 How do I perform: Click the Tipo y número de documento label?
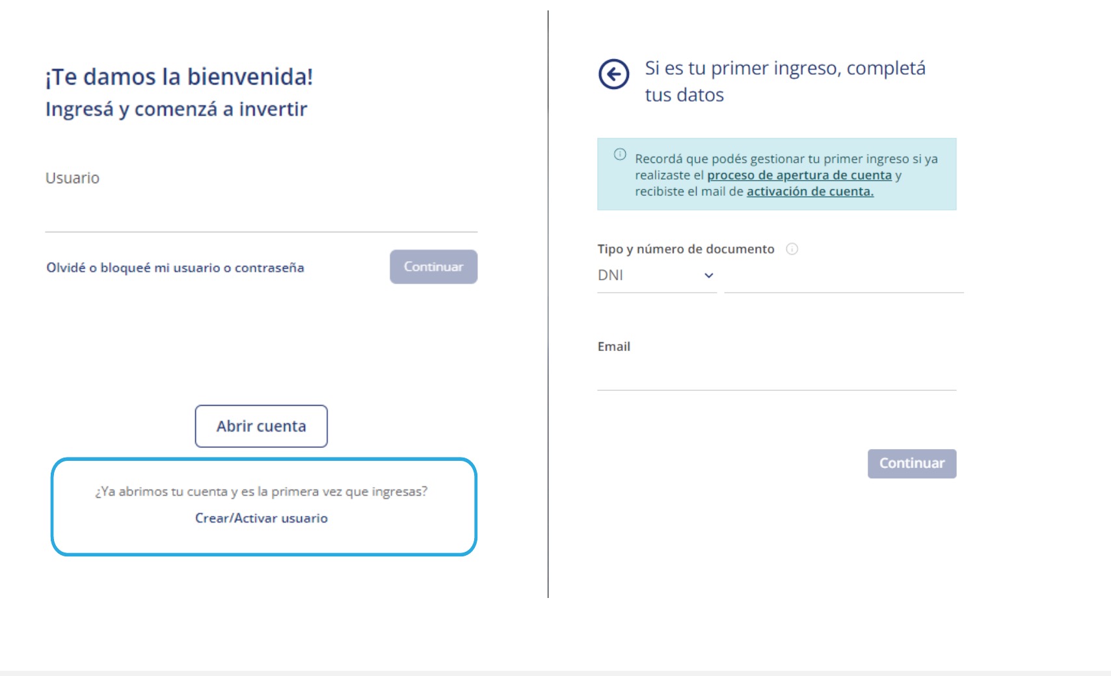click(686, 249)
